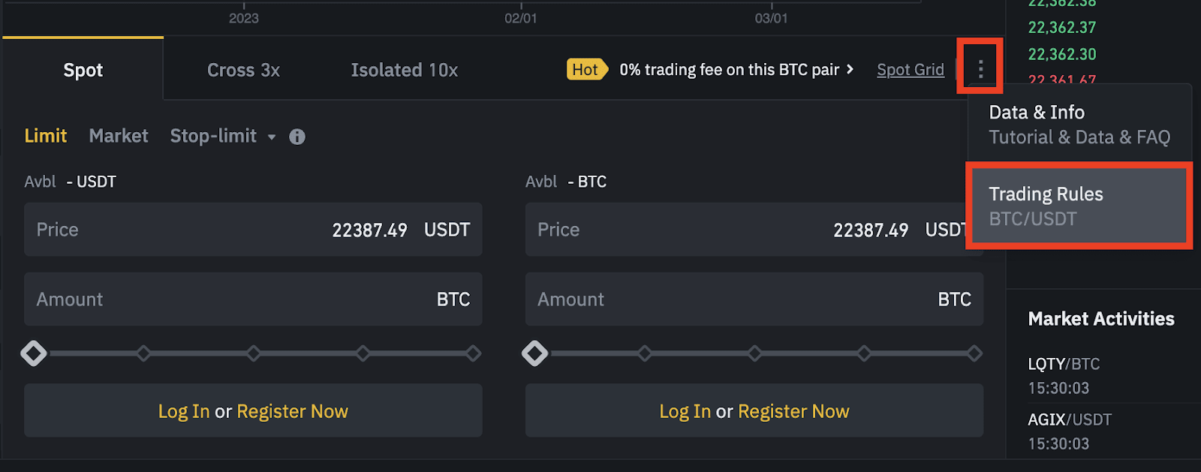Screen dimensions: 1201x472
Task: Click sell slider's starting diamond handle
Action: pyautogui.click(x=534, y=353)
